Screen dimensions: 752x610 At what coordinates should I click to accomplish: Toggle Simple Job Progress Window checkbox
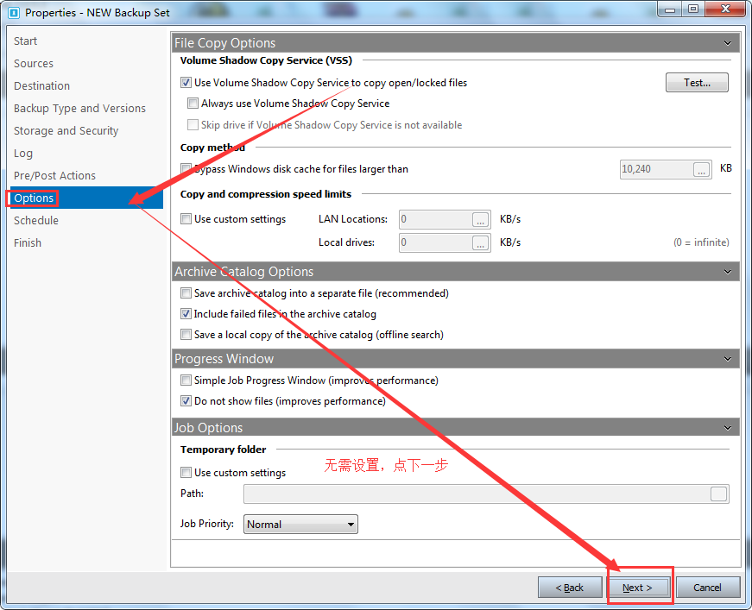(186, 380)
